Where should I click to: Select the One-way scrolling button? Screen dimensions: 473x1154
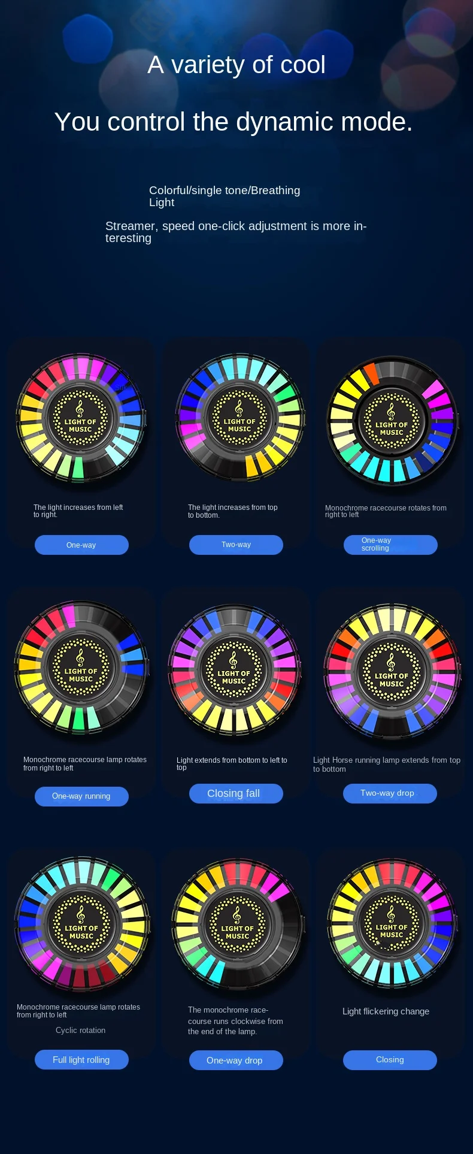[390, 545]
